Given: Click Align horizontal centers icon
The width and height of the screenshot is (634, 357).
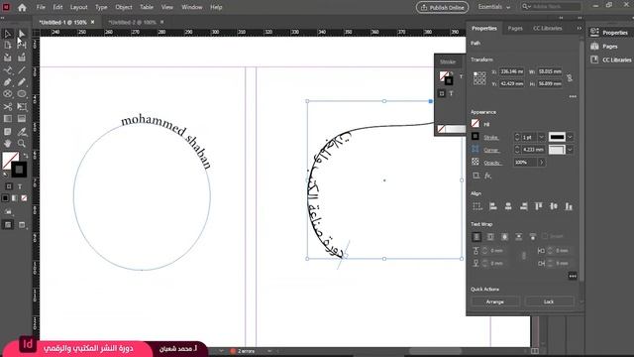Looking at the screenshot, I should [x=508, y=206].
